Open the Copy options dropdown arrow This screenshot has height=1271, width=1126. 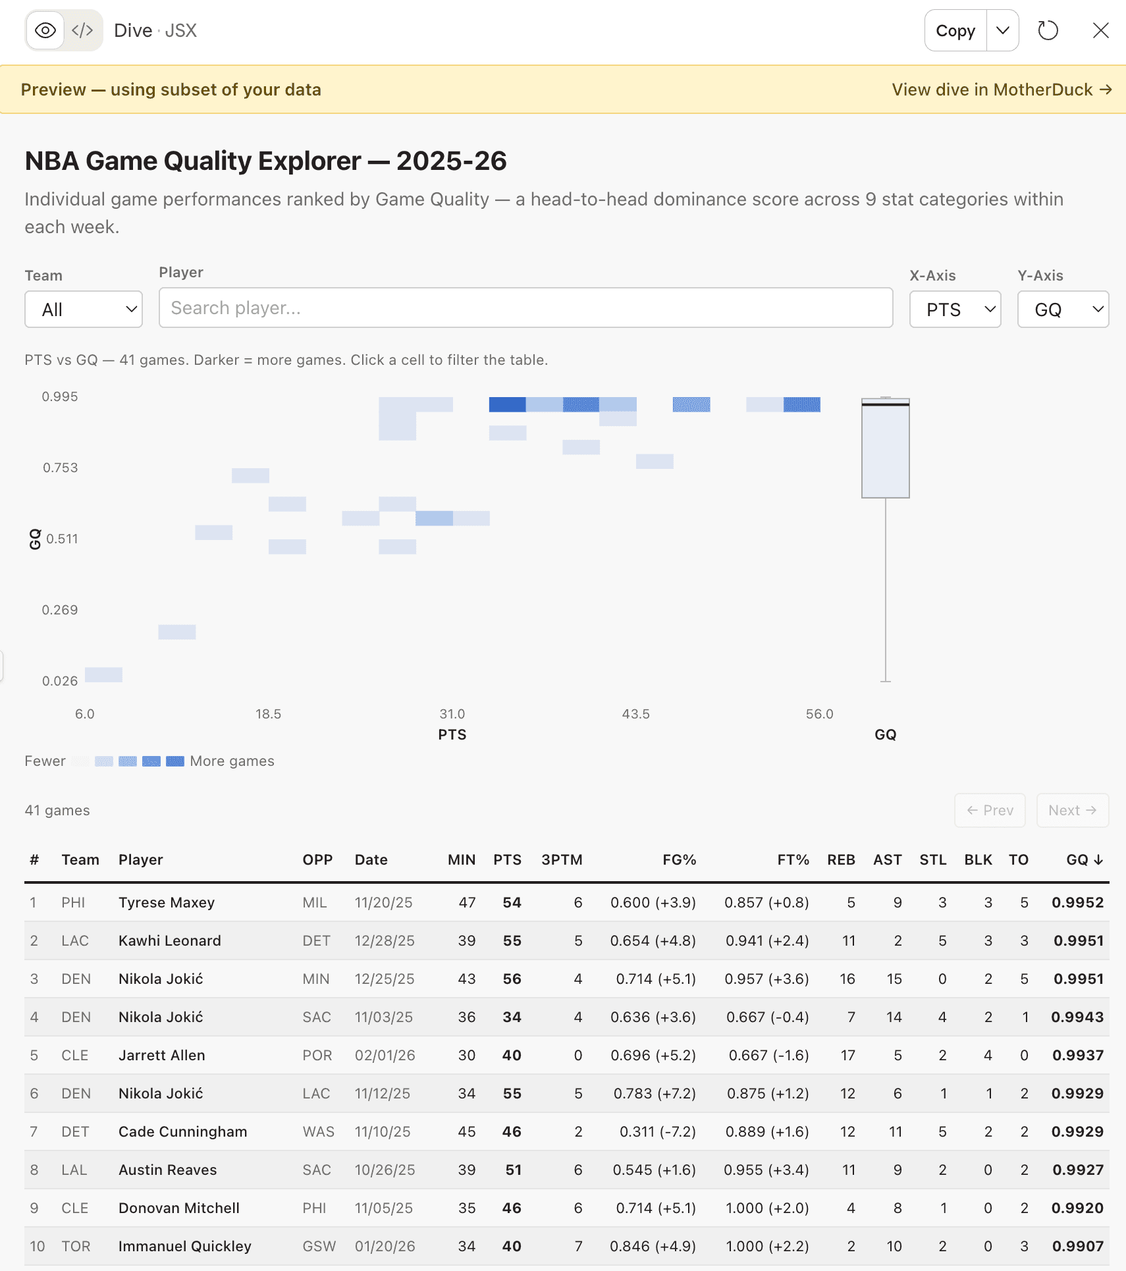pos(1002,30)
